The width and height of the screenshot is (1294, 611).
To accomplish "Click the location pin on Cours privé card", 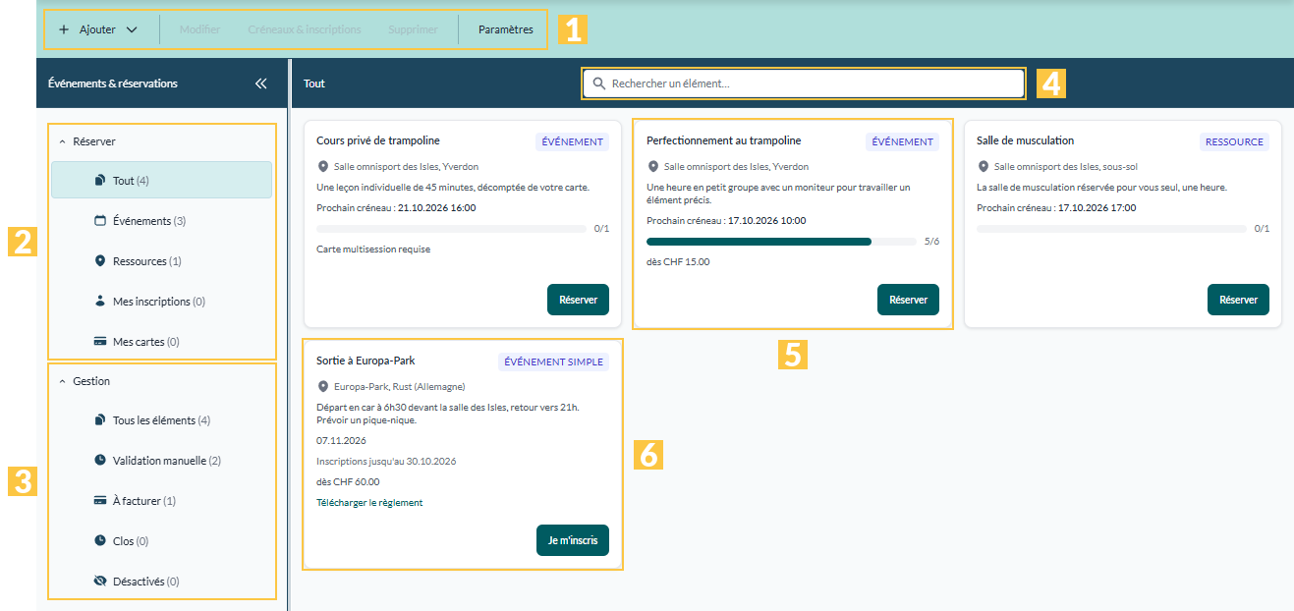I will [x=322, y=167].
